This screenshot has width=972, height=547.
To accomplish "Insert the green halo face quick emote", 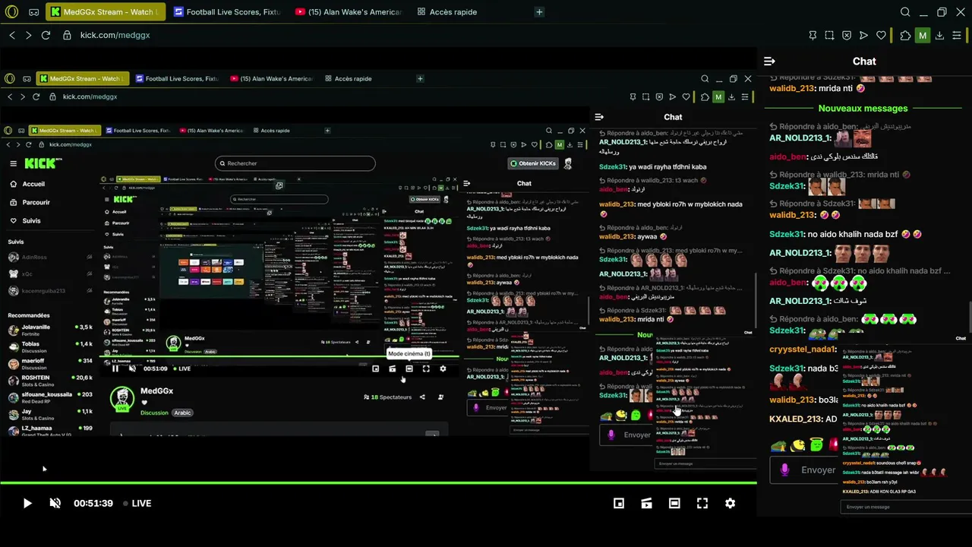I will pos(816,444).
